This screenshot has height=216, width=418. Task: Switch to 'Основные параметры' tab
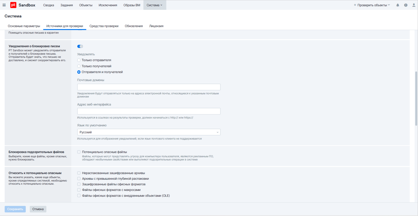(24, 26)
